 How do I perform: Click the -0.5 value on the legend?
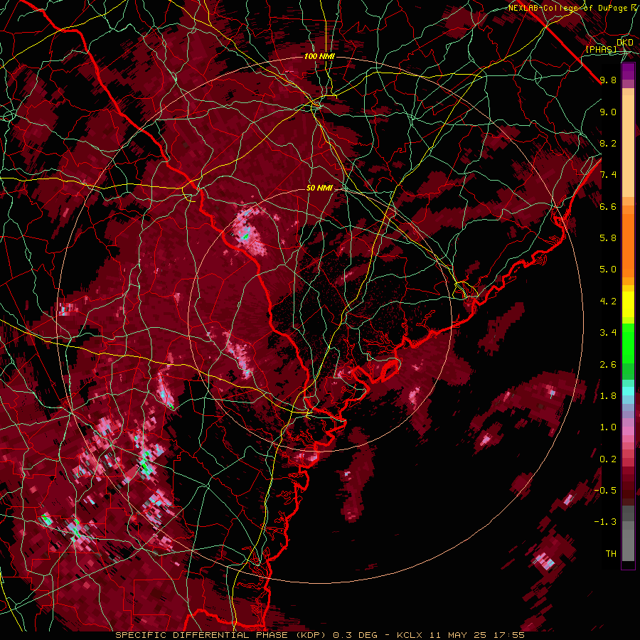click(x=605, y=491)
